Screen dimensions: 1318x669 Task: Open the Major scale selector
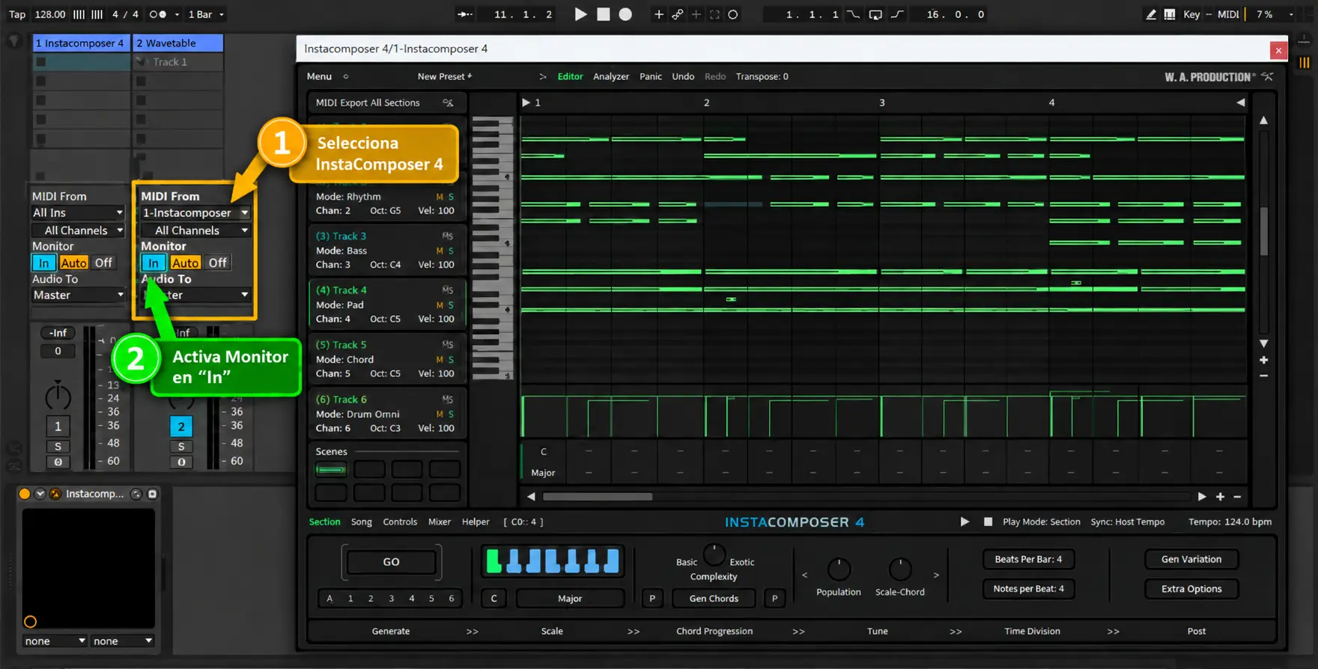point(570,599)
